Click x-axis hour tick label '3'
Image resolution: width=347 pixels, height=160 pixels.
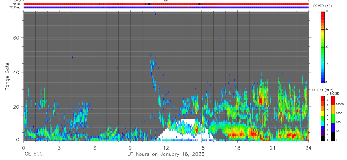[x=59, y=148]
